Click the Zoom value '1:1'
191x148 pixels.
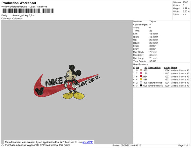184,15
